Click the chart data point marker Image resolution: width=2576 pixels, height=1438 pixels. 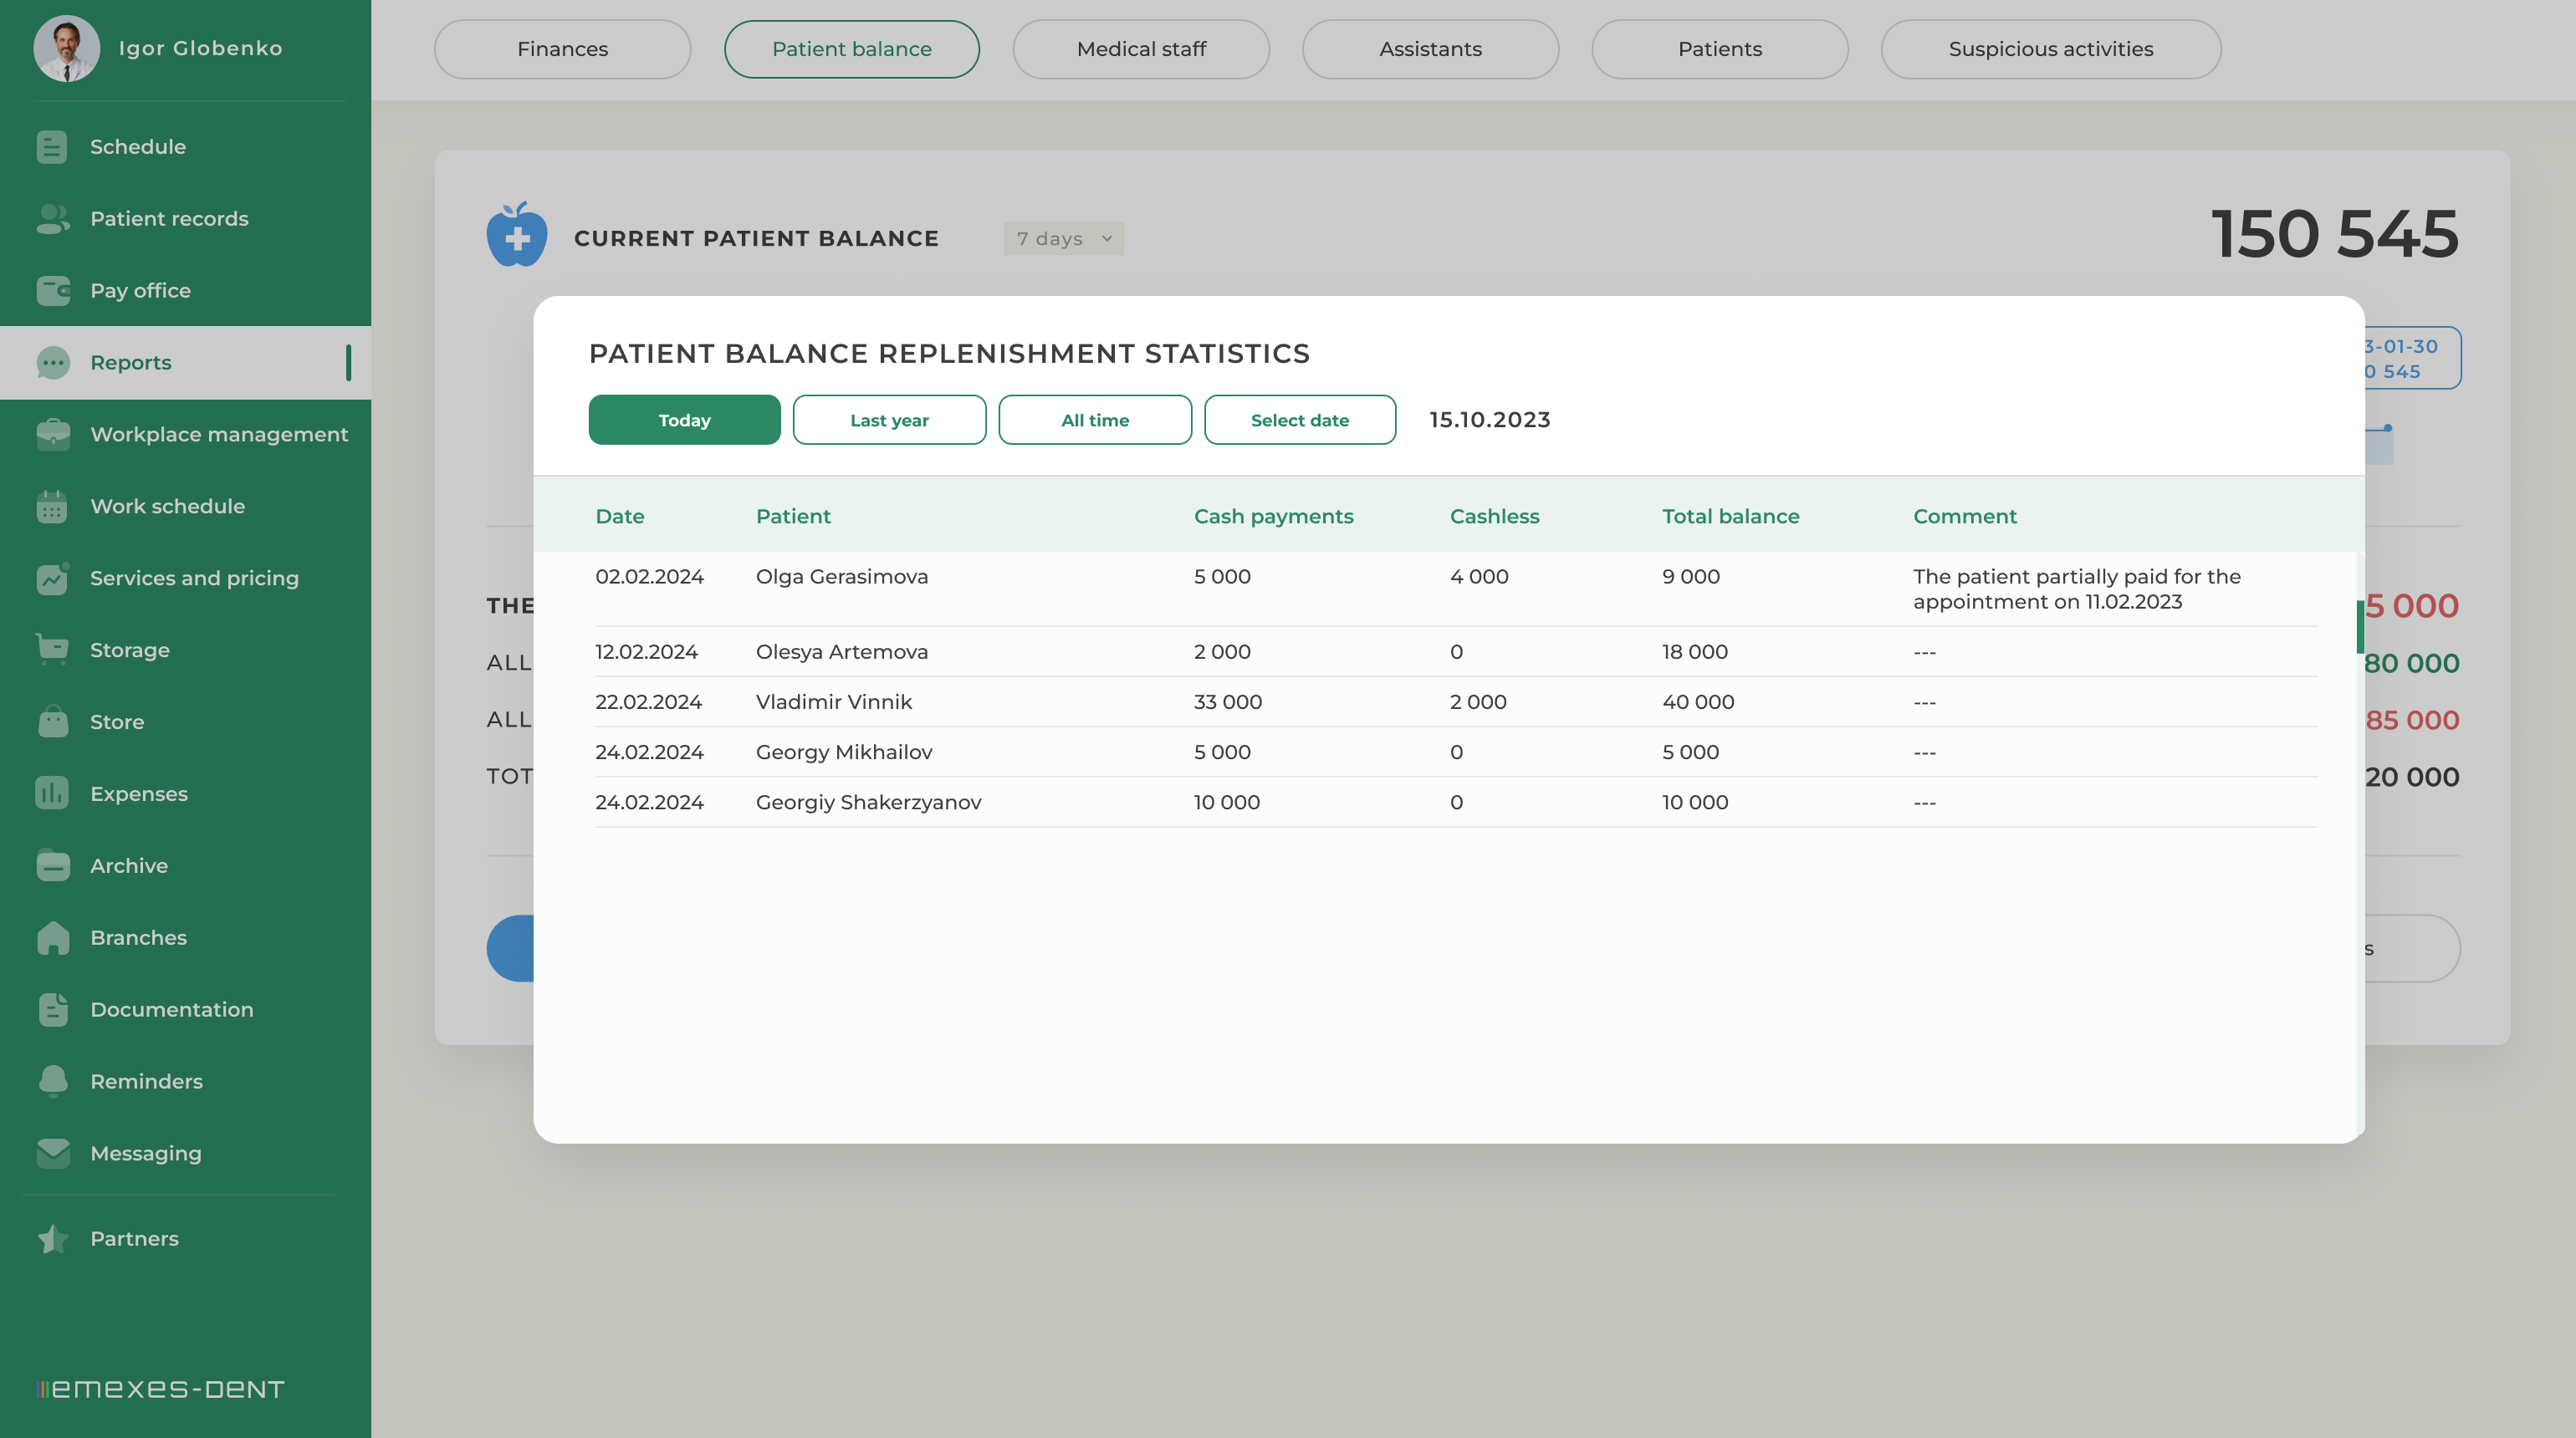(x=2388, y=428)
